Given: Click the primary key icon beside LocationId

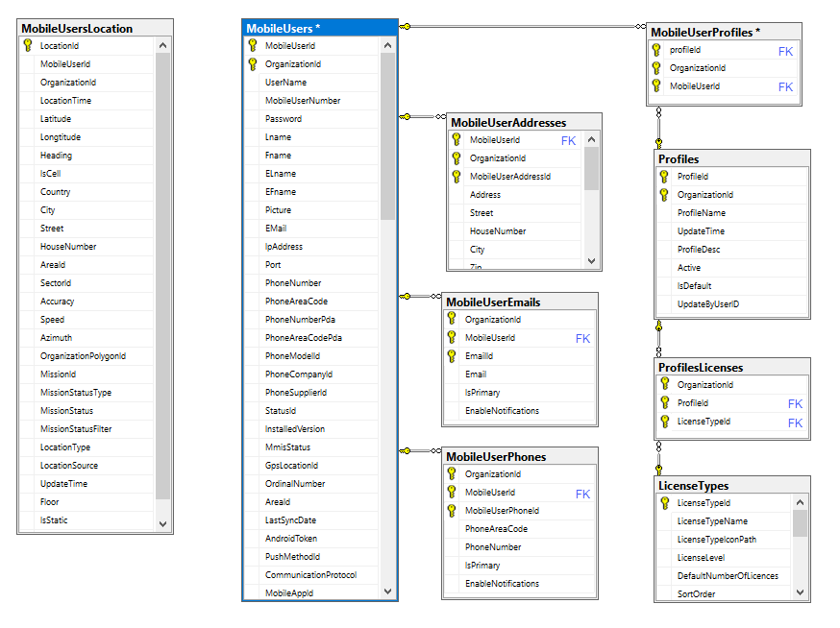Looking at the screenshot, I should 27,46.
